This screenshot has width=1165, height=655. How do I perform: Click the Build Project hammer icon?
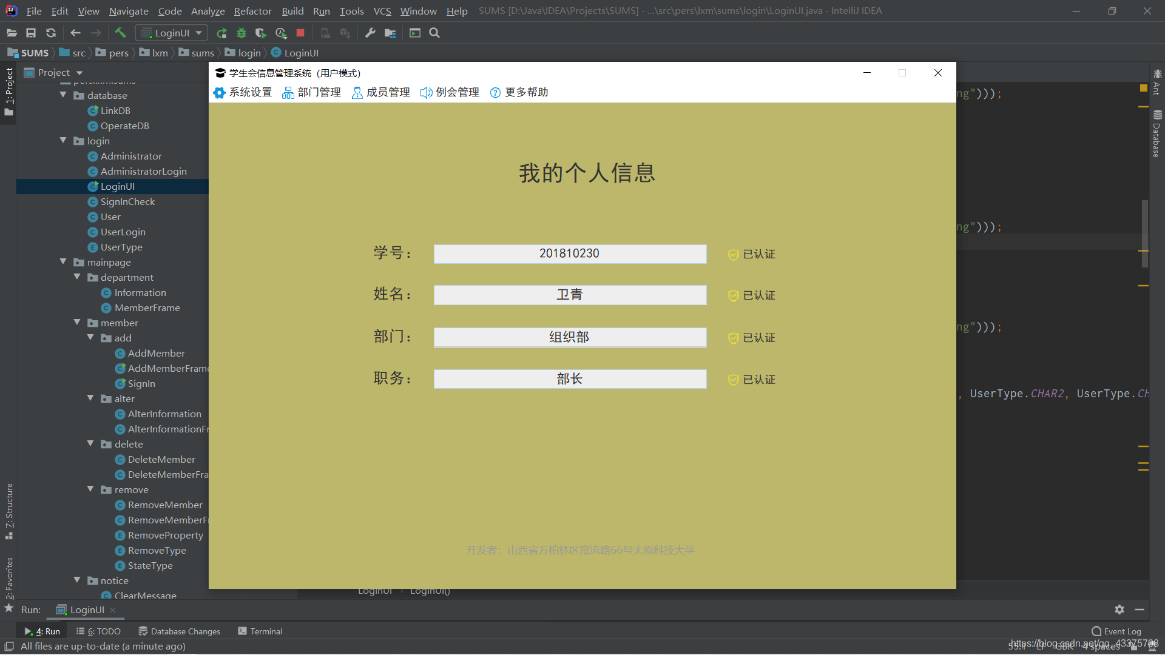click(120, 33)
